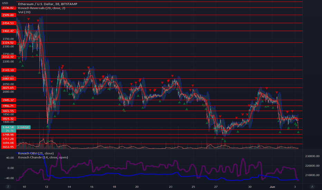Screen dimensions: 322x190
Task: Select the 1872.55 horizontal line label
Action: click(x=8, y=111)
